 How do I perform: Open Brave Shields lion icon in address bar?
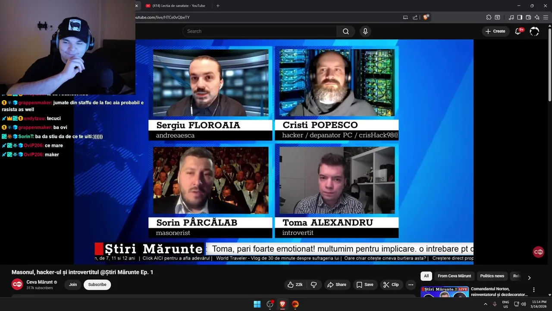pyautogui.click(x=426, y=17)
